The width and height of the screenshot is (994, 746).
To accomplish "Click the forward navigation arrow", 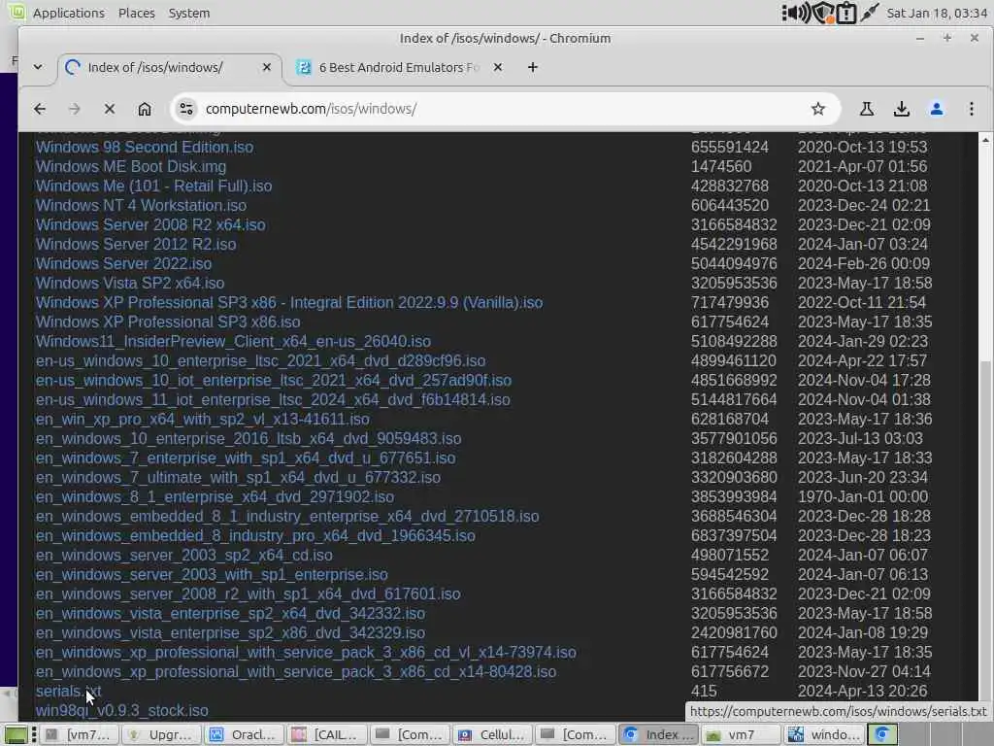I will tap(74, 109).
